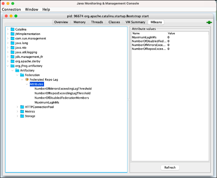Click the Metrics folder icon
Screen dimensions: 217x178
click(22, 112)
